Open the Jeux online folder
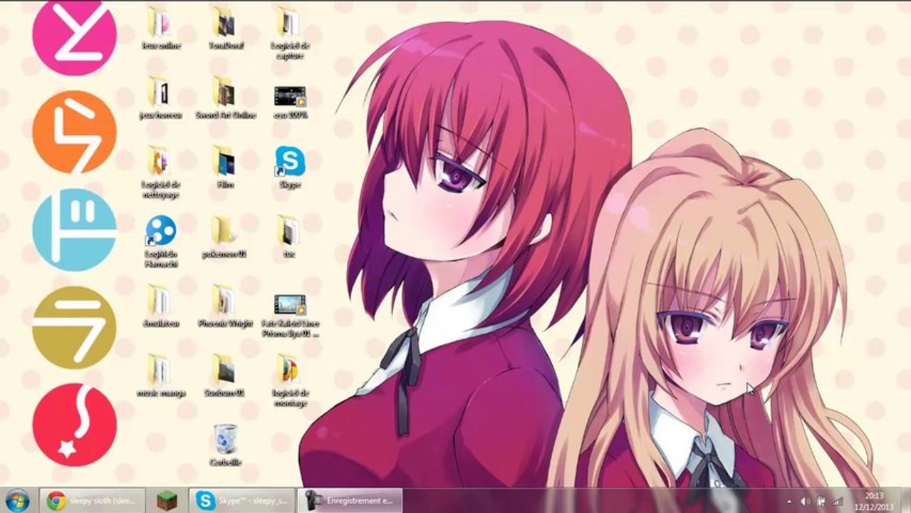The height and width of the screenshot is (513, 911). [x=160, y=28]
